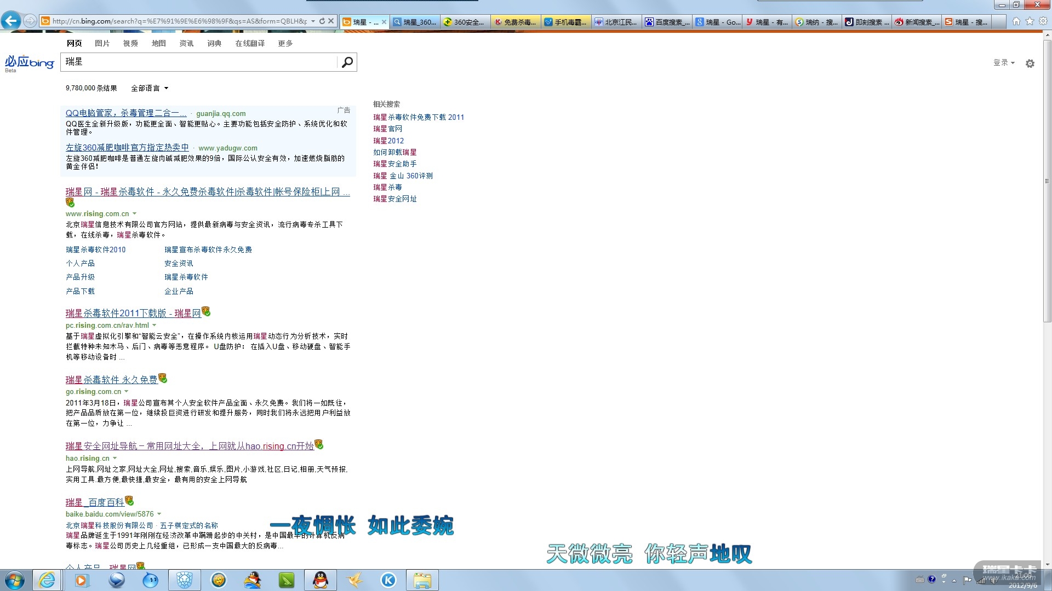1052x591 pixels.
Task: Click the vertical page scrollbar thumb
Action: coord(1047,181)
